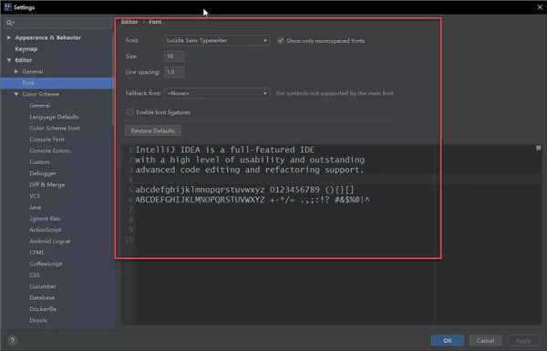Viewport: 547px width, 351px height.
Task: Click Editor in the breadcrumb
Action: pyautogui.click(x=129, y=22)
